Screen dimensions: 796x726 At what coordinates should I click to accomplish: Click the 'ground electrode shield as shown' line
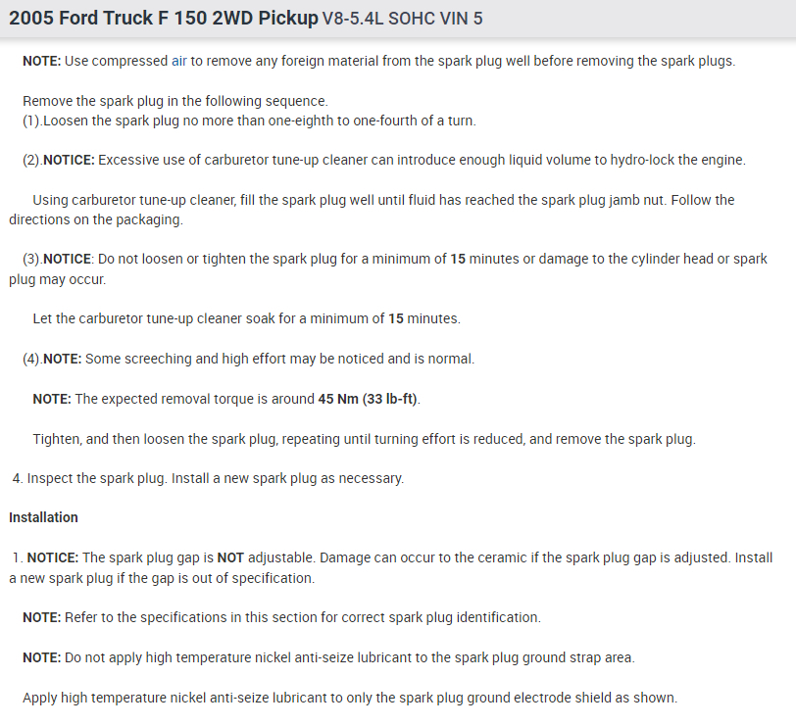pos(349,698)
